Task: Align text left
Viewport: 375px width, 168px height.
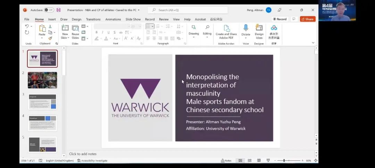Action: [x=148, y=38]
